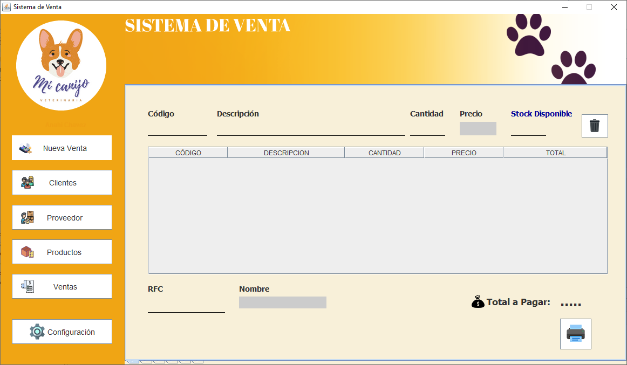Select the Ventas sidebar entry
The height and width of the screenshot is (365, 627).
pos(62,286)
